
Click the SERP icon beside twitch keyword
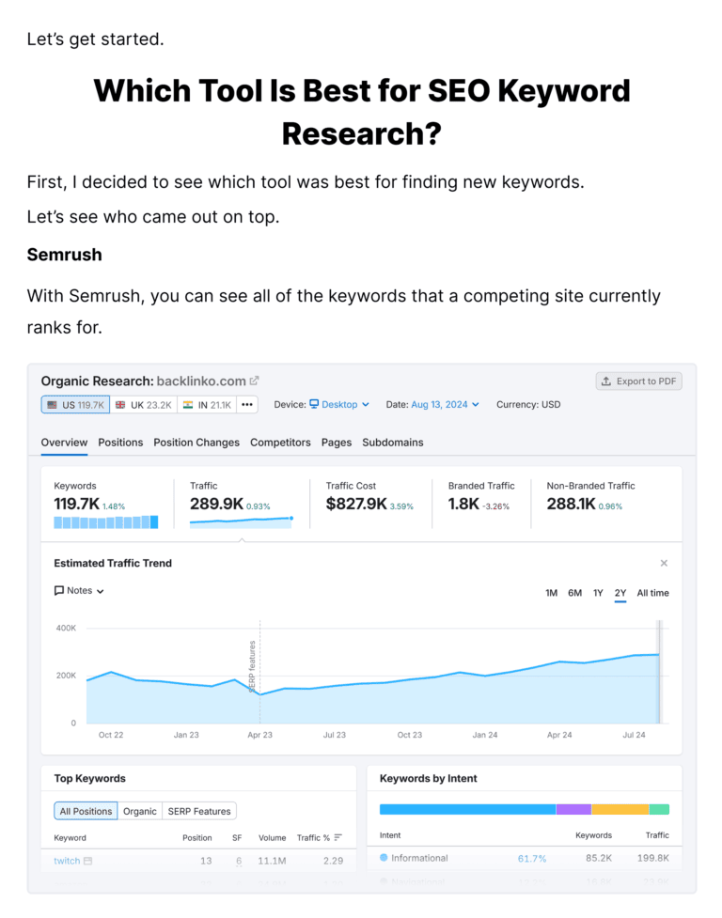pos(88,861)
